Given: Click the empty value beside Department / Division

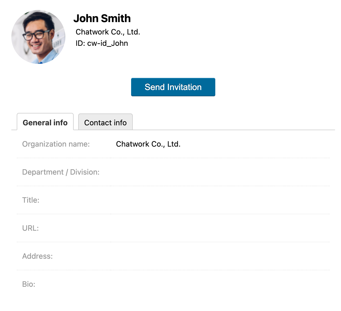Looking at the screenshot, I should (x=220, y=172).
